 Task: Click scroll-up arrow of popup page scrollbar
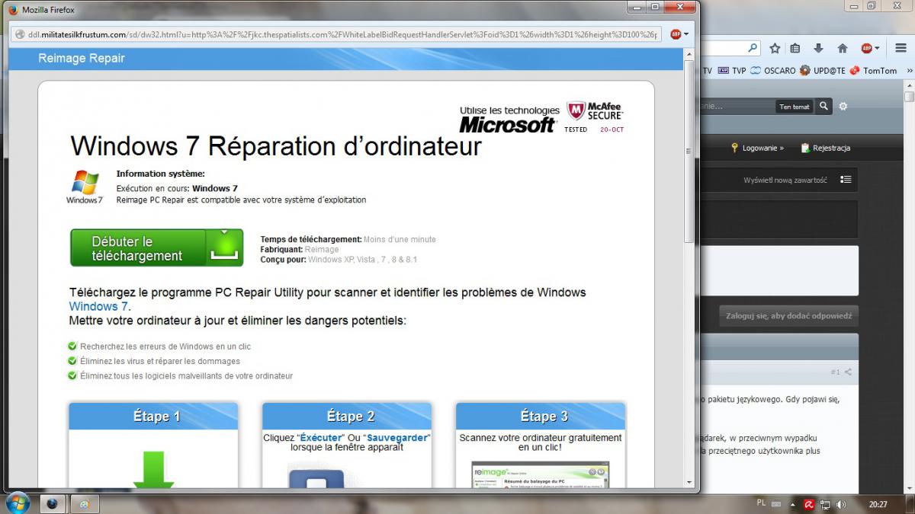pyautogui.click(x=690, y=53)
